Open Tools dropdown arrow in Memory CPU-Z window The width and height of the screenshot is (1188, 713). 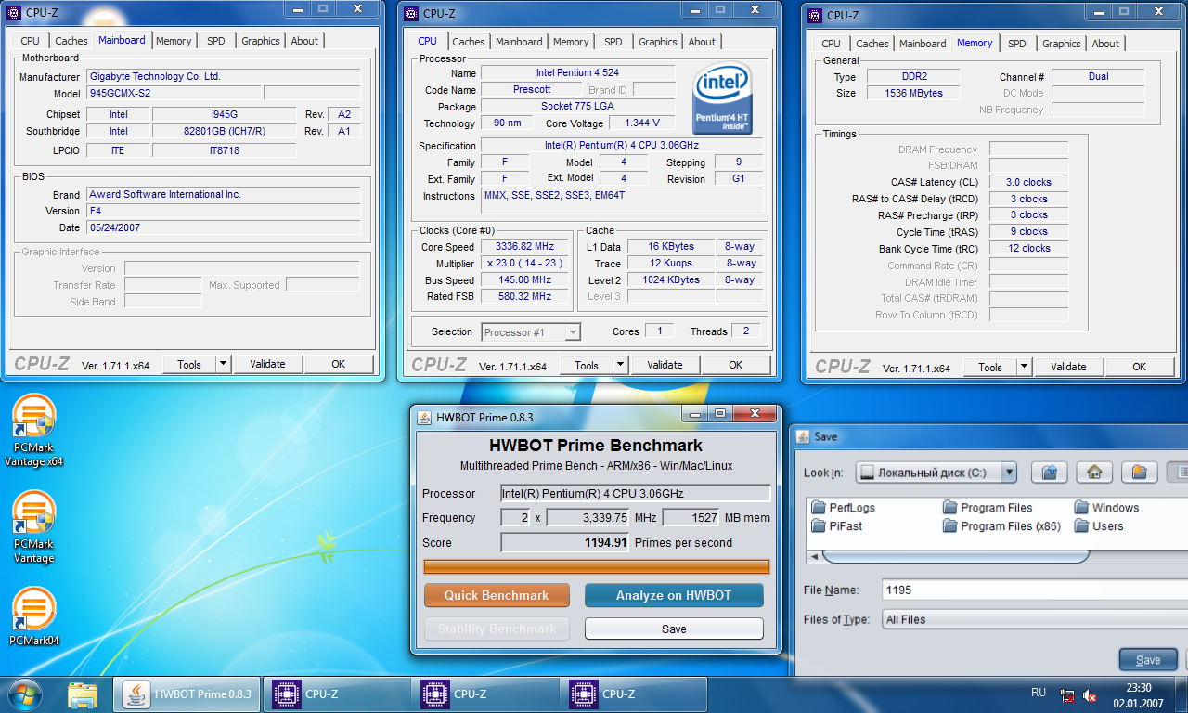click(1024, 367)
